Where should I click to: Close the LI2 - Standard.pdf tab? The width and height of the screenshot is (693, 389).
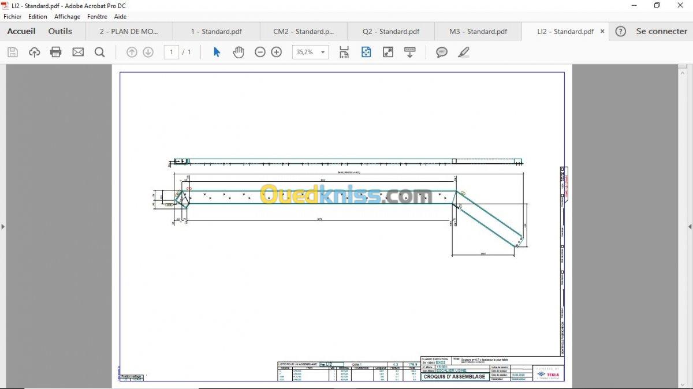(x=602, y=32)
